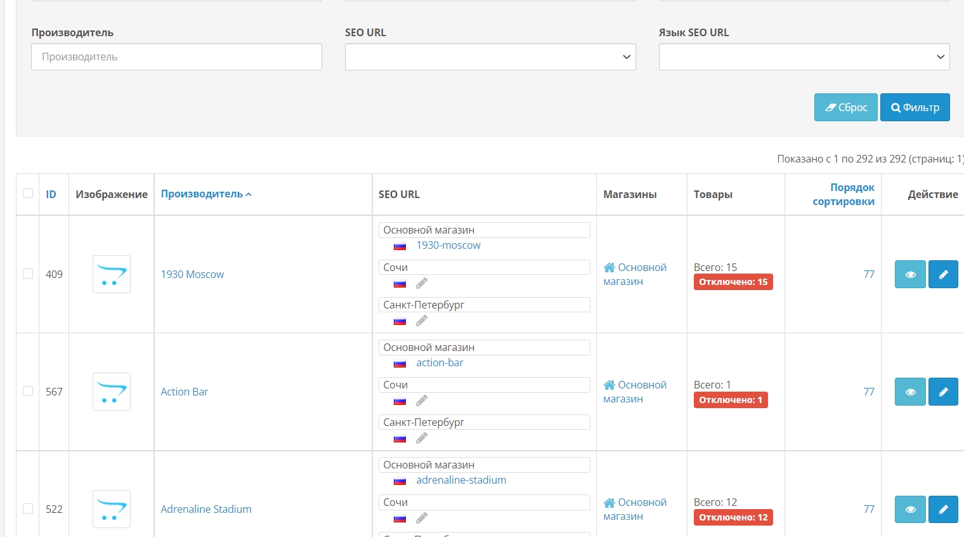Image resolution: width=964 pixels, height=537 pixels.
Task: Click pencil icon under Санкт-Петербург for Action Bar
Action: (x=422, y=438)
